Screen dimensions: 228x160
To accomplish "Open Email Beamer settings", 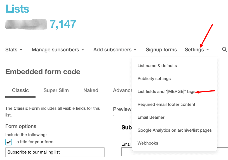I will [x=151, y=117].
